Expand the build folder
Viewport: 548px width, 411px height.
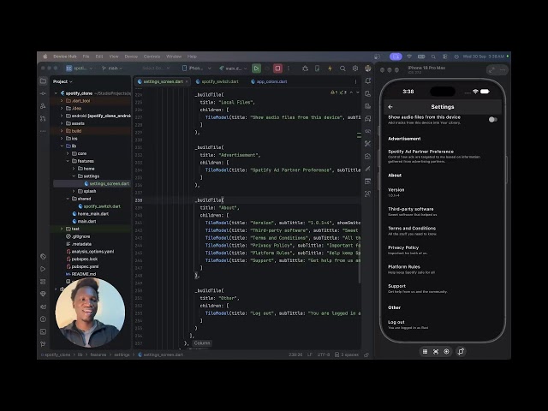[x=62, y=131]
